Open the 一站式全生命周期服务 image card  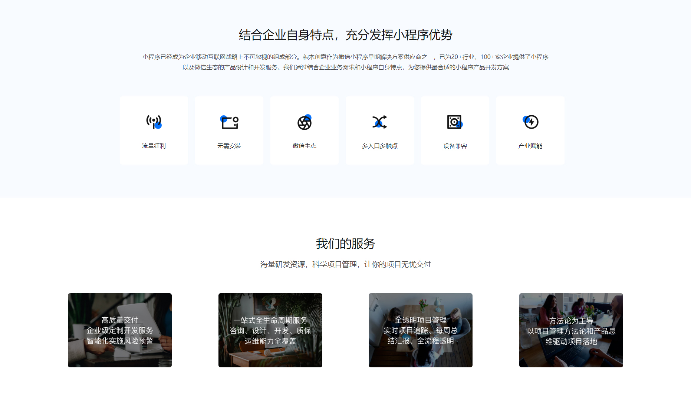270,330
